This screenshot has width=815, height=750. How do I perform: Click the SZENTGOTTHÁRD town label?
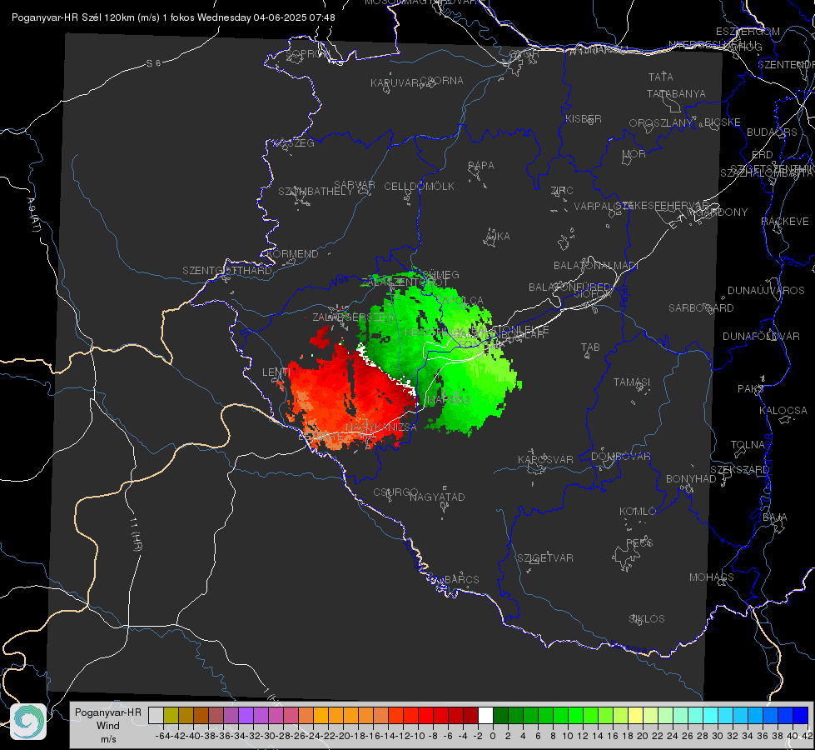pos(227,271)
